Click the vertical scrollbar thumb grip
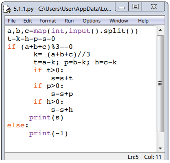The width and height of the screenshot is (170, 163). (160, 83)
